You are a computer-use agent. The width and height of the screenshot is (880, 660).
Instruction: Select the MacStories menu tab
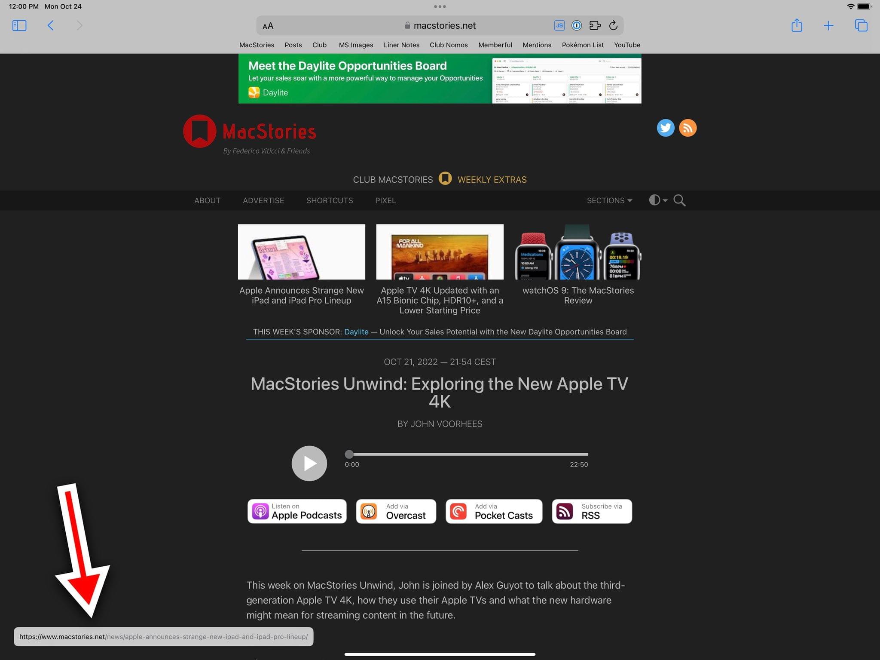click(257, 44)
